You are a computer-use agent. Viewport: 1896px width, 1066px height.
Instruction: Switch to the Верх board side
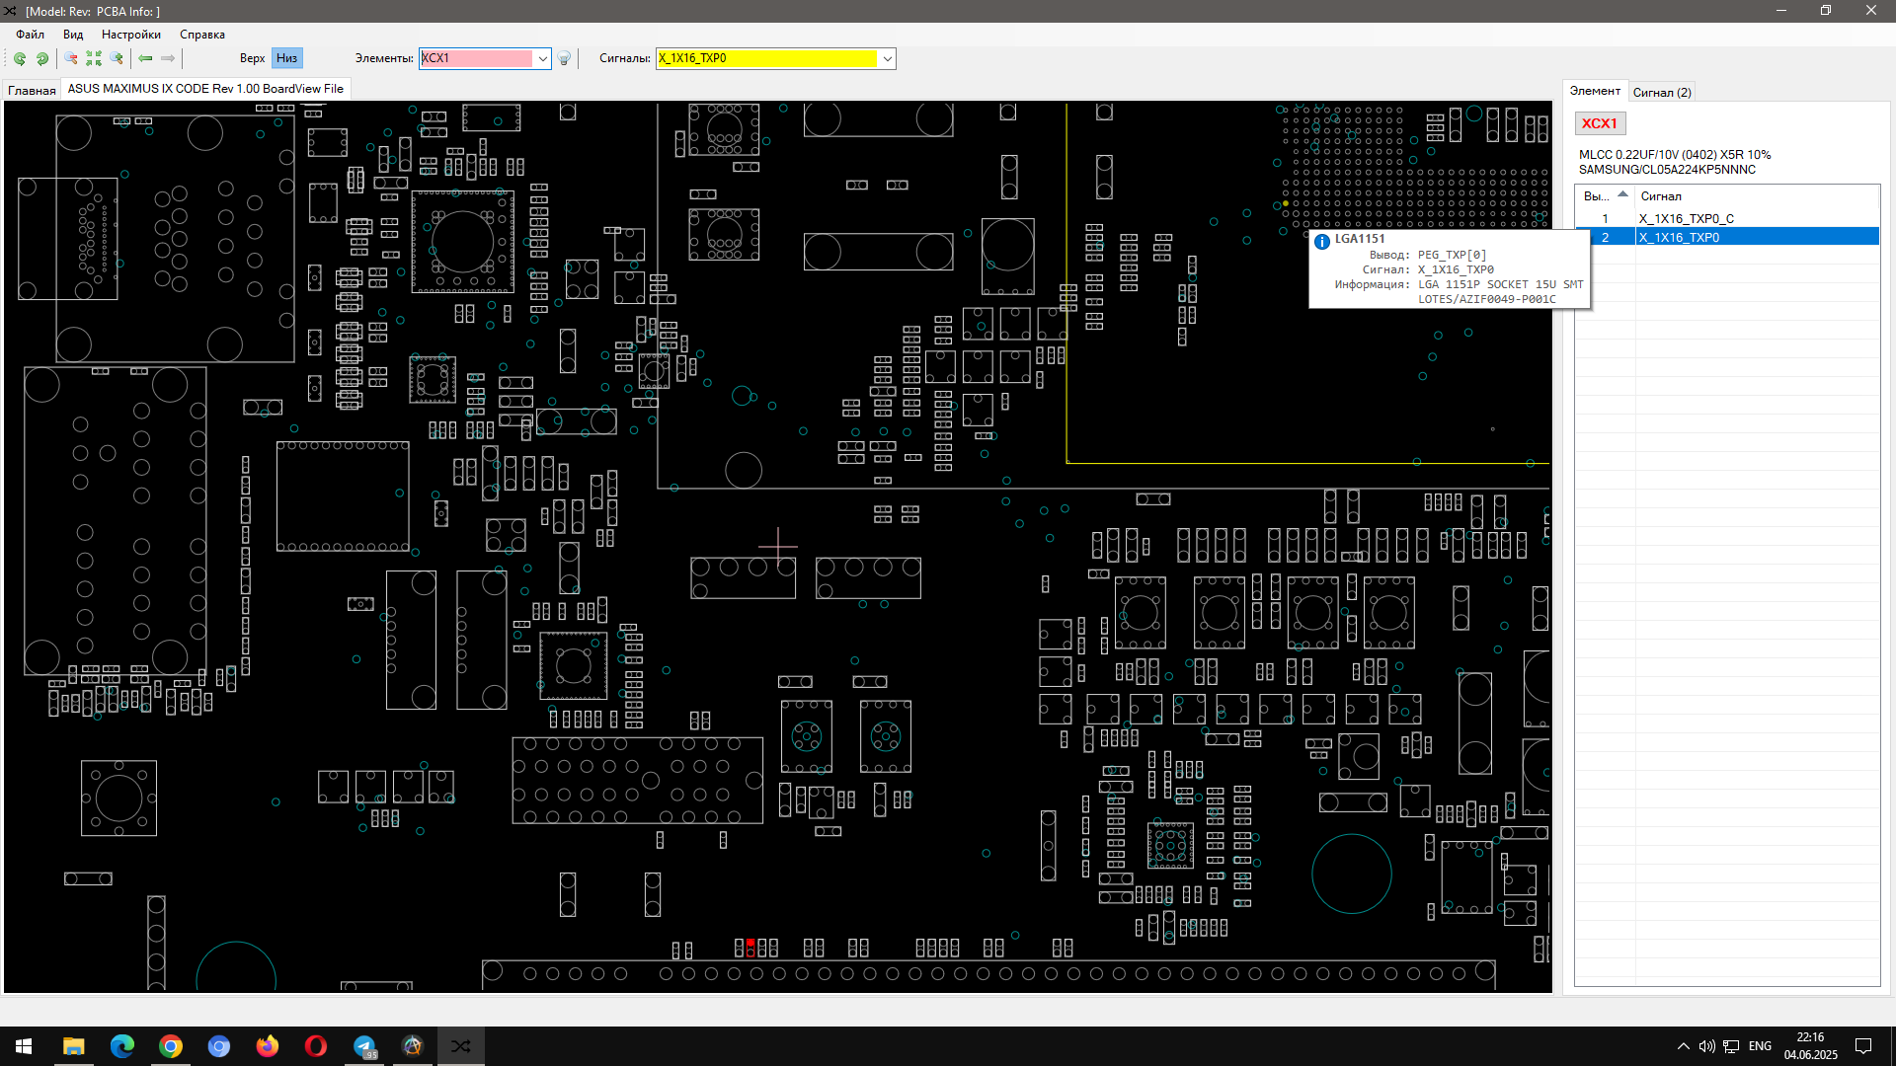252,58
